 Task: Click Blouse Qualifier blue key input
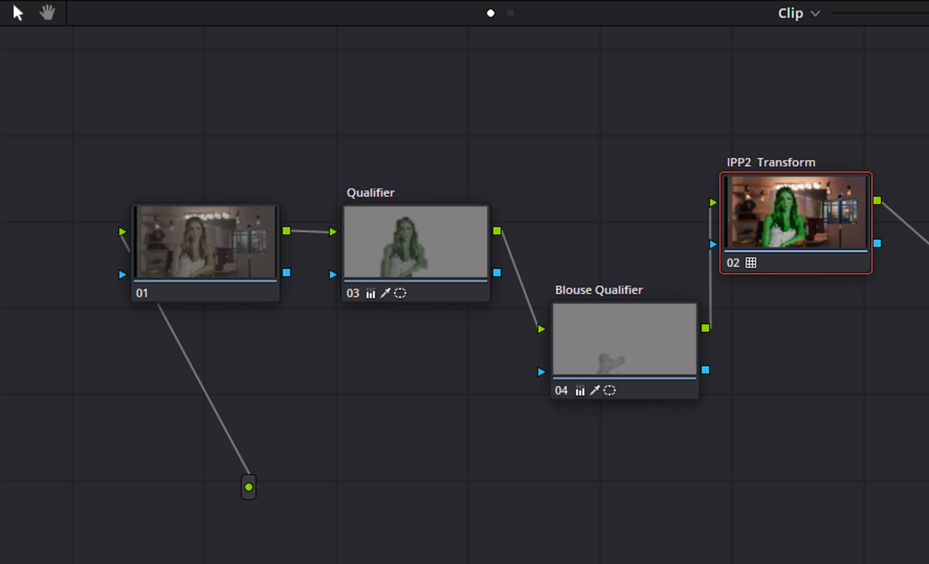[541, 372]
